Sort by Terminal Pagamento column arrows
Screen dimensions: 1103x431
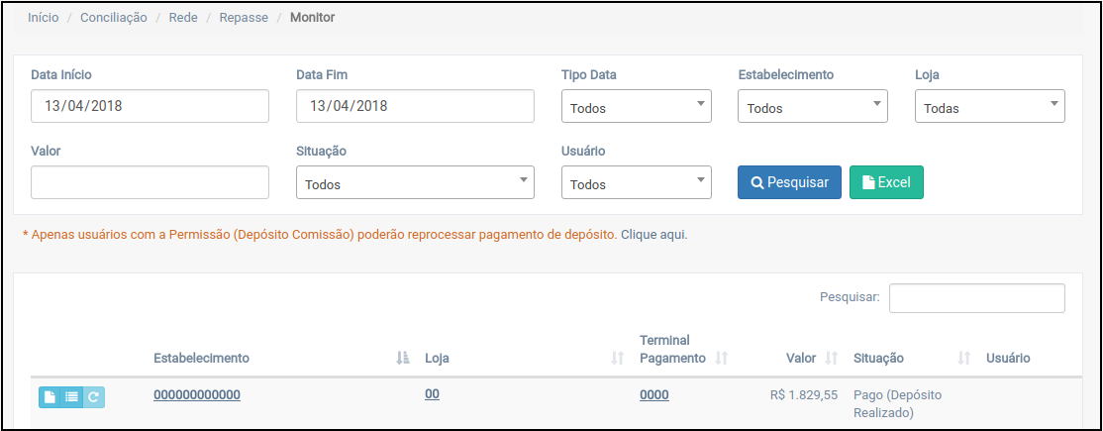722,358
